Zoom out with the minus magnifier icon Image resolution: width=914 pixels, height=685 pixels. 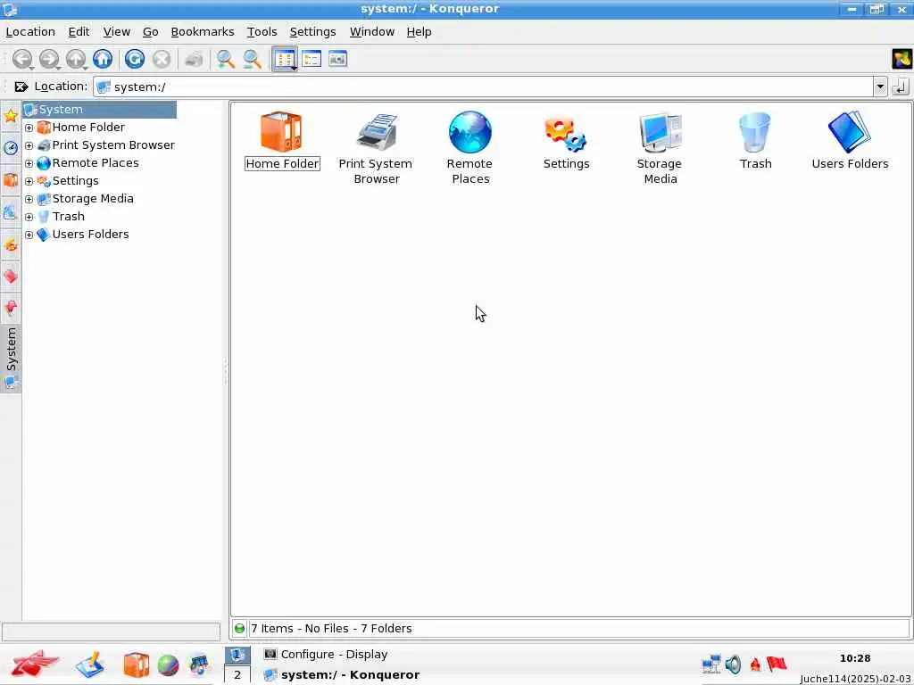click(x=253, y=59)
